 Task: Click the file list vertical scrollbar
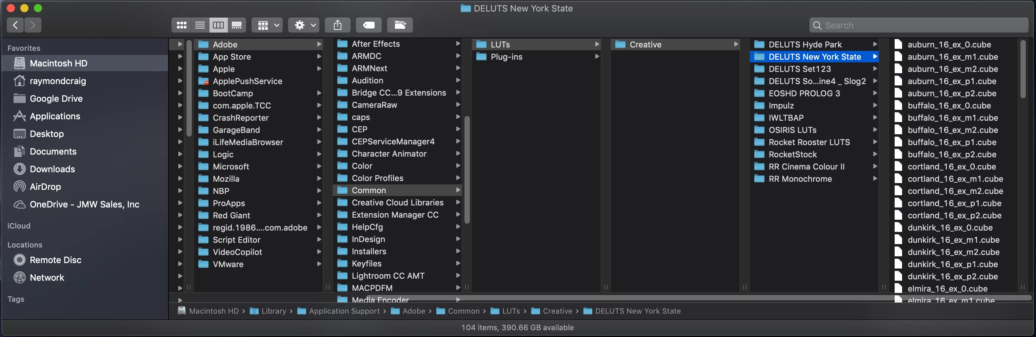(1023, 68)
